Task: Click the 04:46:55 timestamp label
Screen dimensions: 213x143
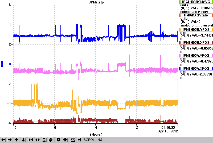Action: 168,128
